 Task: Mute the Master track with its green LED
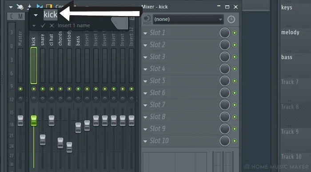(x=20, y=89)
